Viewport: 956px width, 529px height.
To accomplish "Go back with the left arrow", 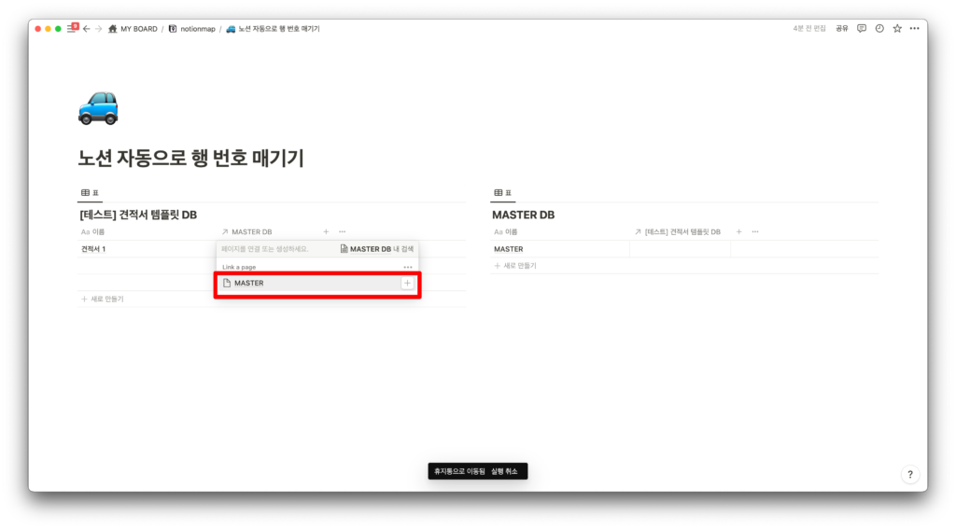I will (87, 29).
